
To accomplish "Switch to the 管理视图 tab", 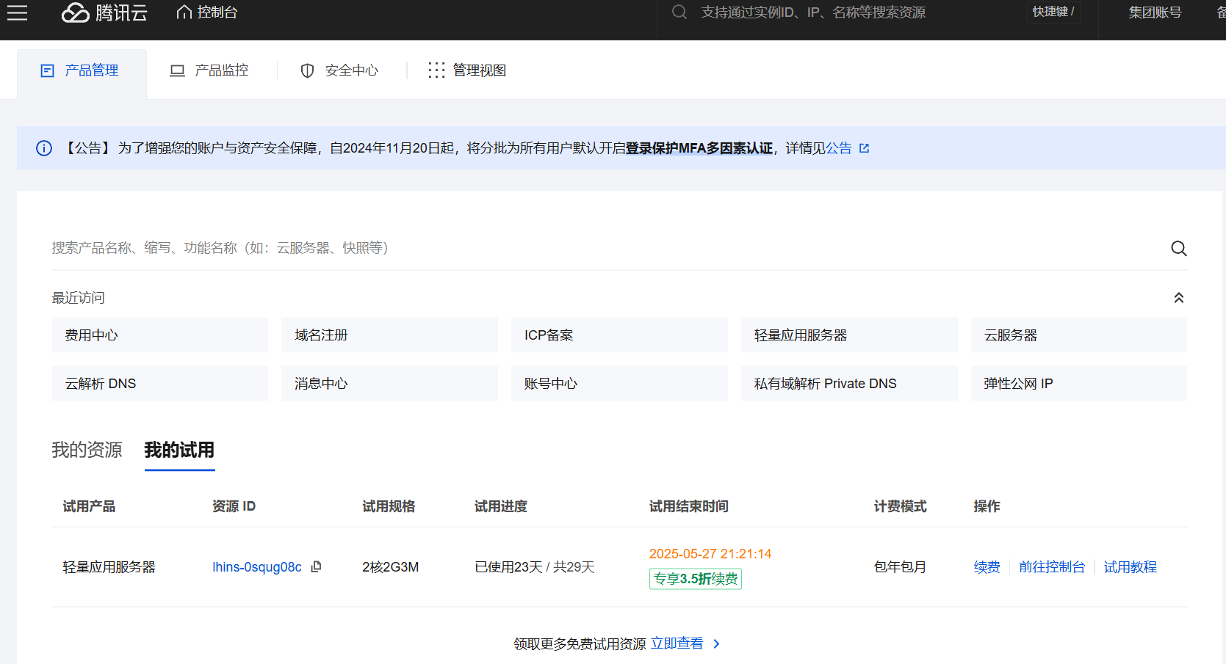I will pos(468,70).
